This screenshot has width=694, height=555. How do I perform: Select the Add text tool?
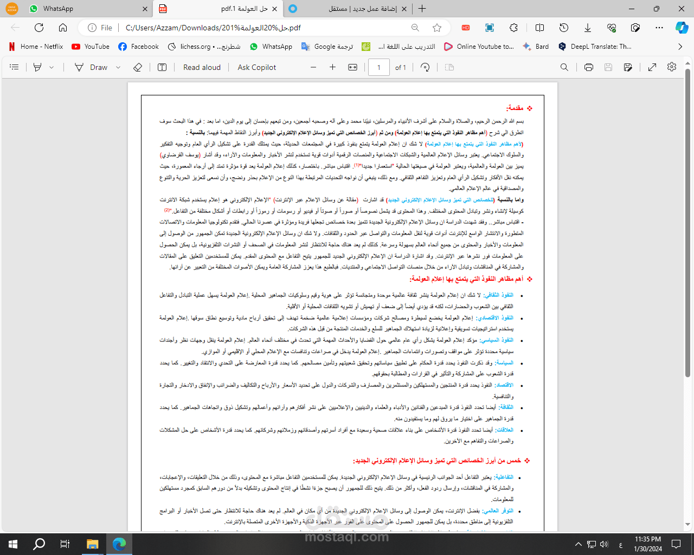click(x=162, y=67)
